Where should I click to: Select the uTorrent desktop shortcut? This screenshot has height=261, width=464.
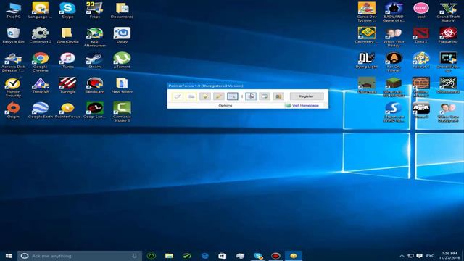(122, 61)
